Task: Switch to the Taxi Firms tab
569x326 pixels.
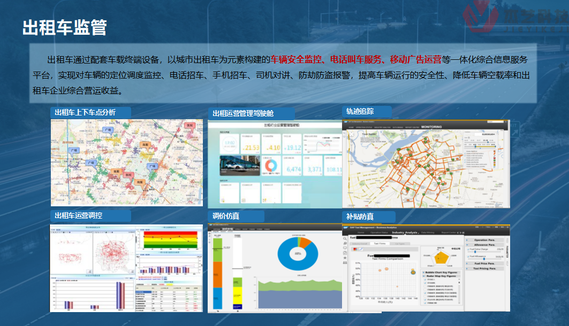Action: [380, 243]
